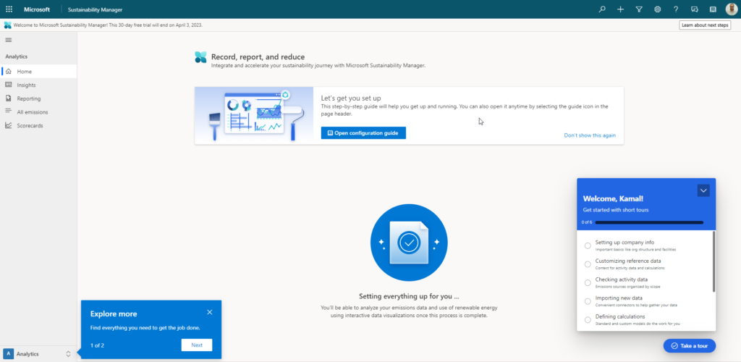This screenshot has height=362, width=741.
Task: Click the Defining calculations title
Action: pyautogui.click(x=620, y=316)
